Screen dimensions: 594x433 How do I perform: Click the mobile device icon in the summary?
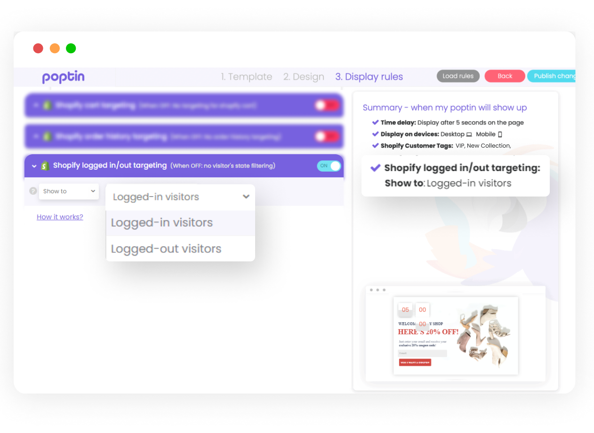point(500,134)
